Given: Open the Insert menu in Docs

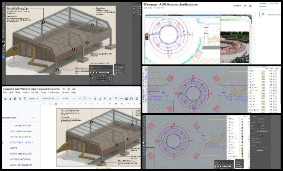Looking at the screenshot, I should point(25,92).
